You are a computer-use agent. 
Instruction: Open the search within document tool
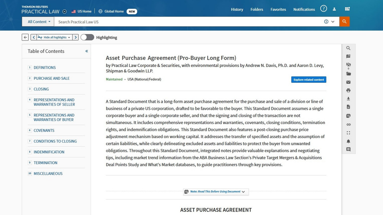[348, 48]
